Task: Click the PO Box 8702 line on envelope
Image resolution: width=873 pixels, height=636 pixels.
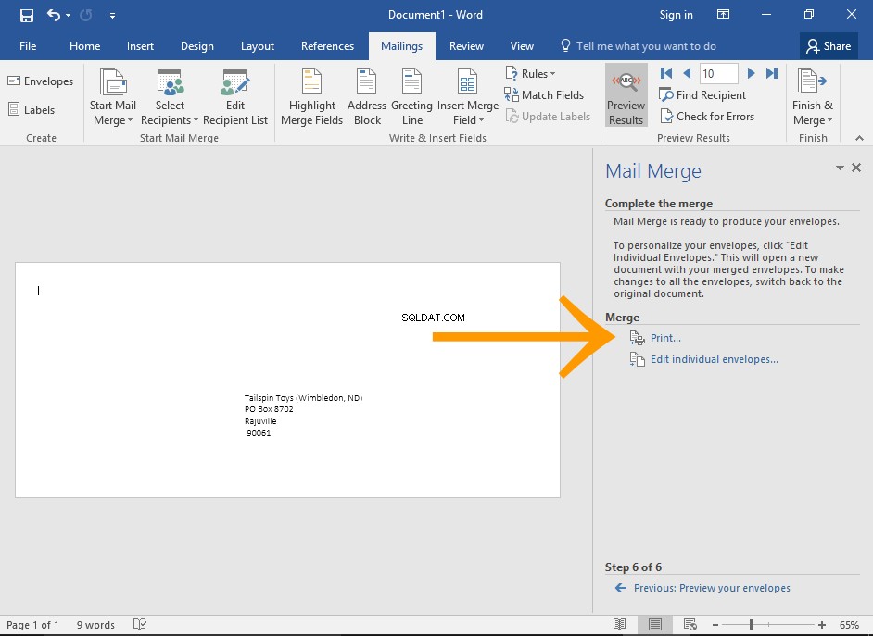Action: click(269, 409)
